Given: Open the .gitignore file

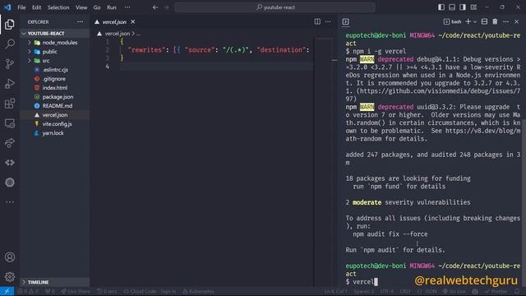Looking at the screenshot, I should (x=55, y=79).
